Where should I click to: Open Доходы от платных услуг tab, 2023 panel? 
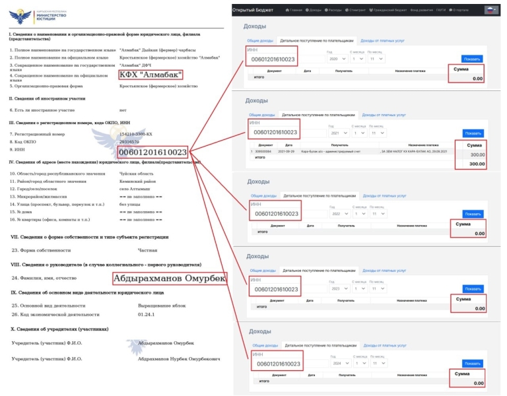tap(384, 270)
